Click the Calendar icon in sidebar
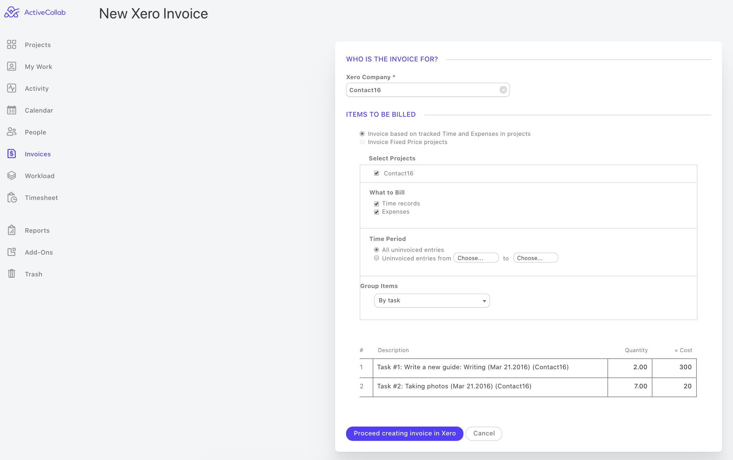Image resolution: width=733 pixels, height=460 pixels. pyautogui.click(x=12, y=110)
